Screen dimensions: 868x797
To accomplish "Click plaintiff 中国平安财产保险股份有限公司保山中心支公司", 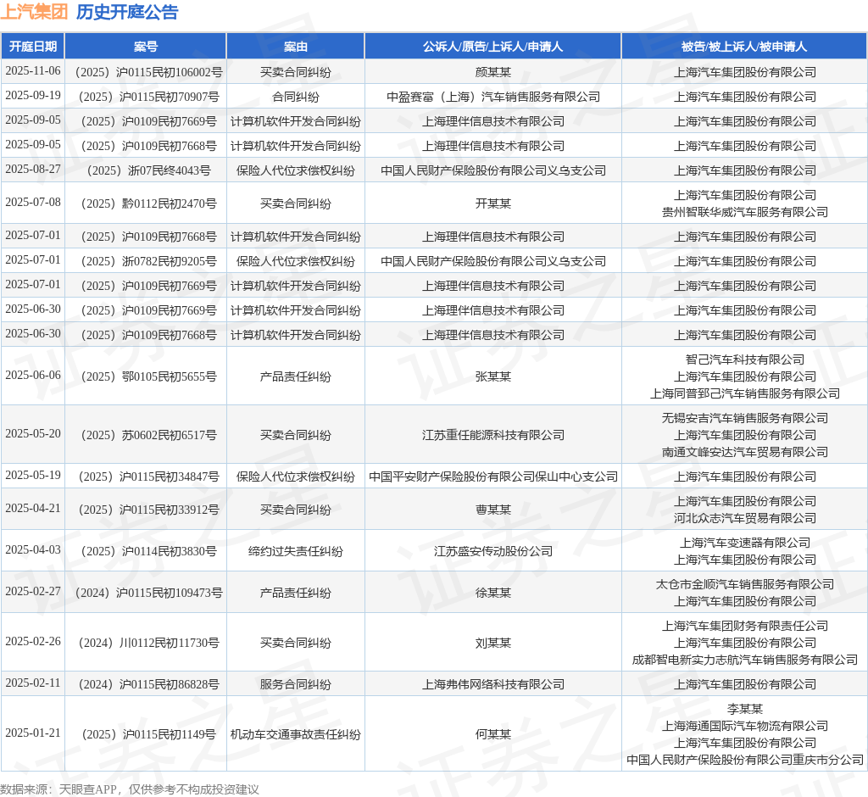I will tap(492, 477).
